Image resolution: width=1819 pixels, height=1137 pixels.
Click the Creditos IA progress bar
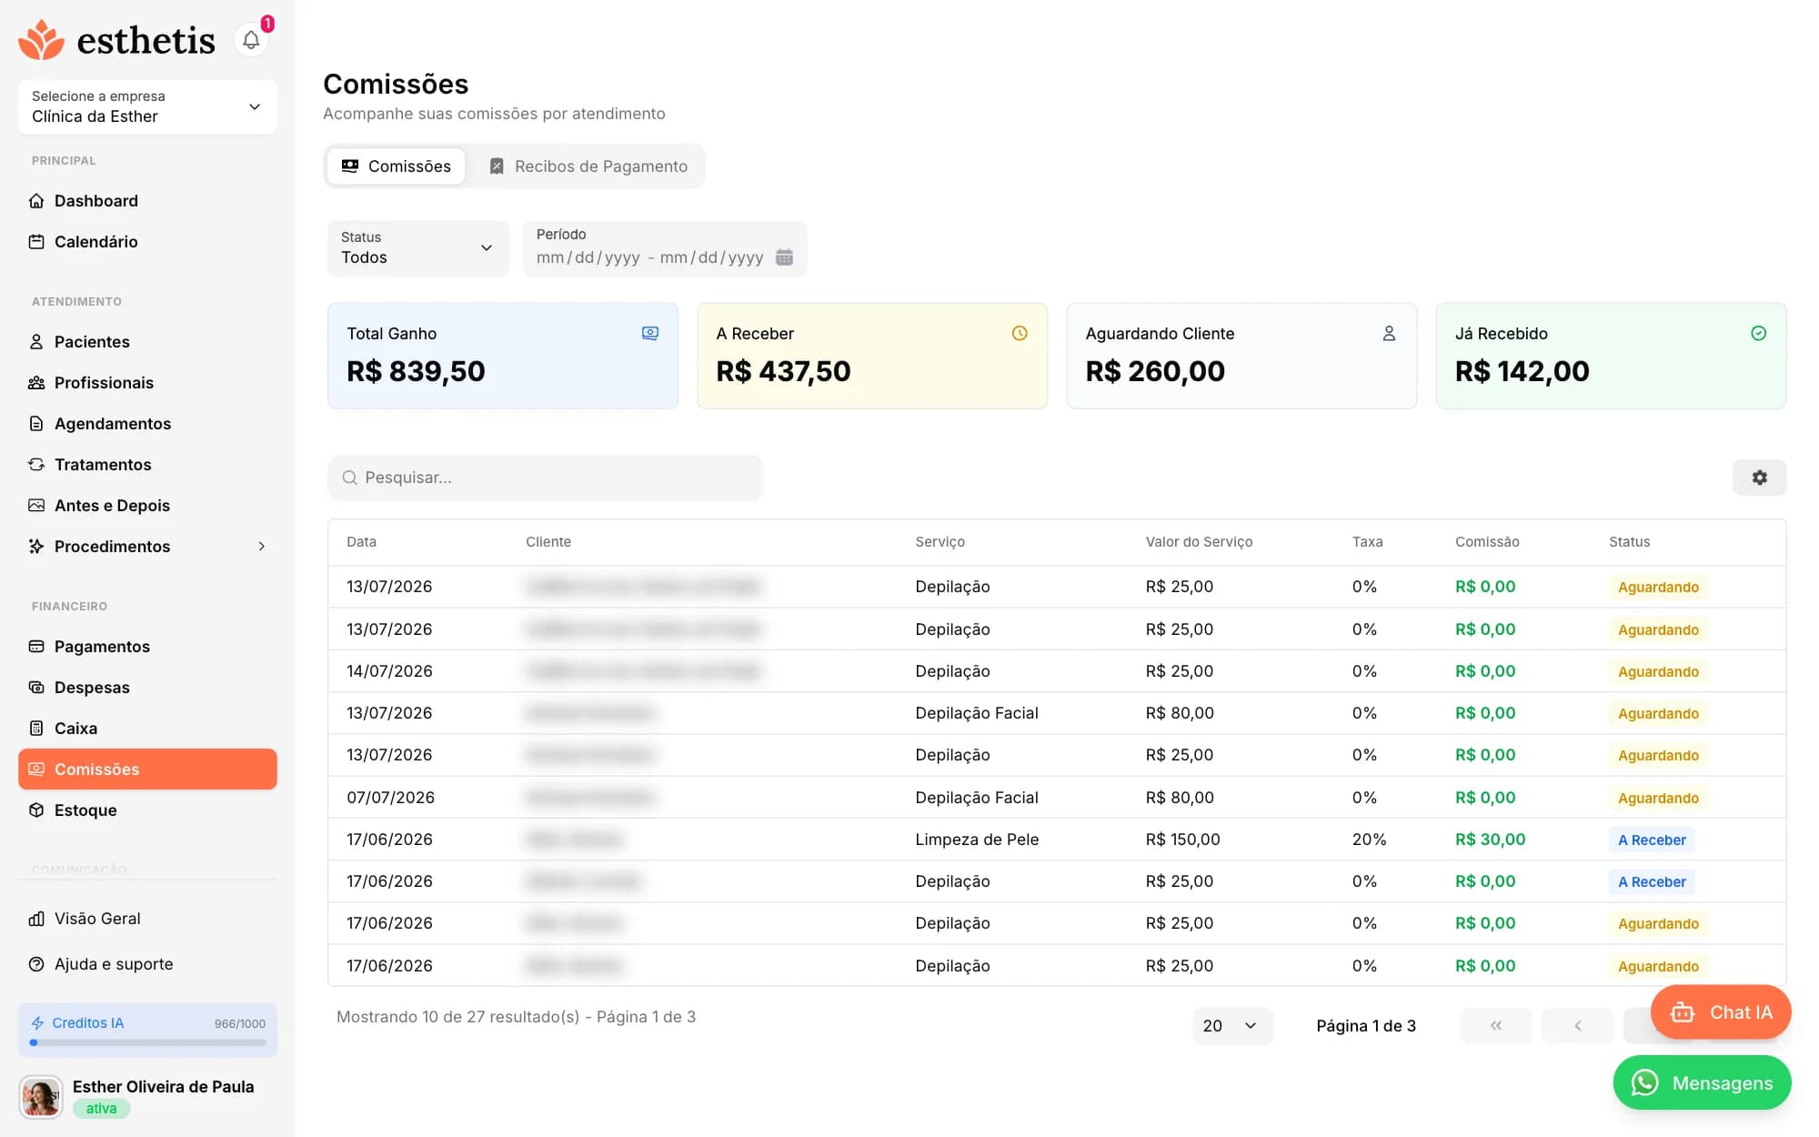click(147, 1043)
